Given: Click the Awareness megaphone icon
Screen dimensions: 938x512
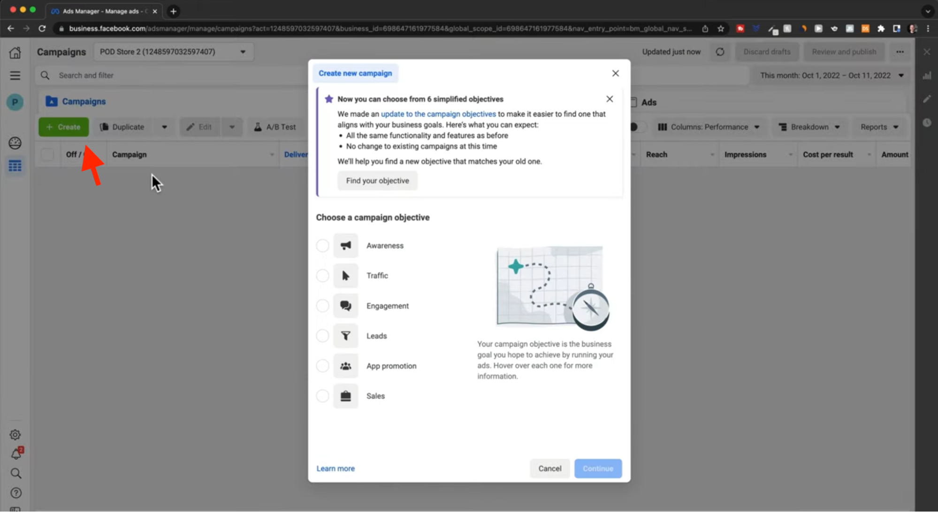Looking at the screenshot, I should [x=345, y=245].
